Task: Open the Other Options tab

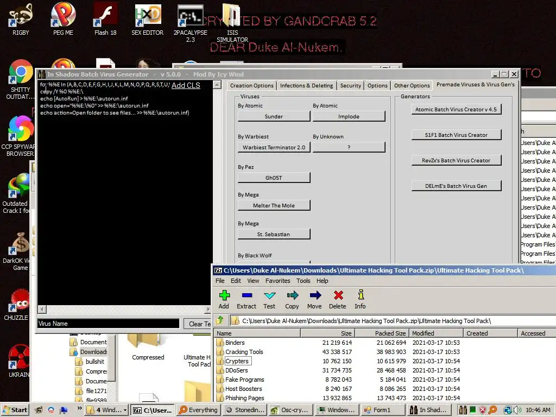Action: pyautogui.click(x=412, y=85)
